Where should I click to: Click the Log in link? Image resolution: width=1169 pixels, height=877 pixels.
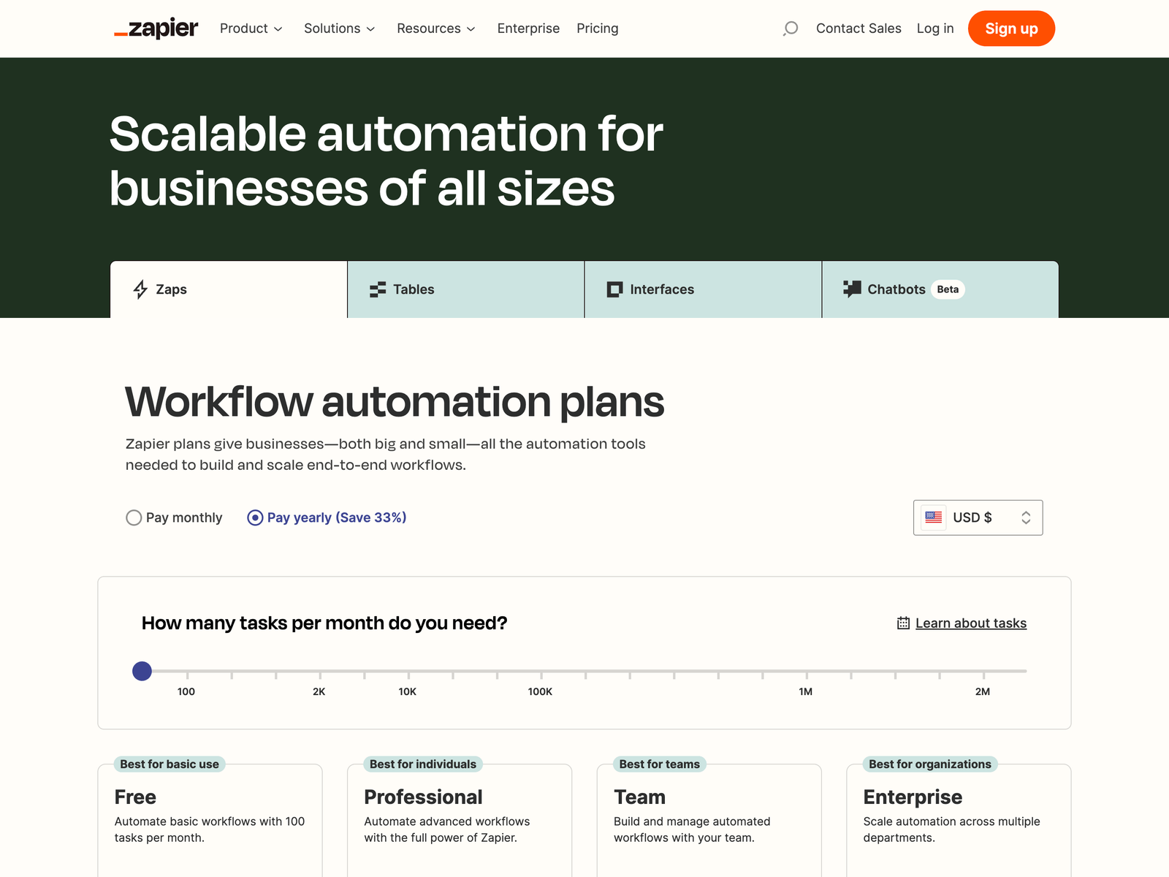click(935, 29)
